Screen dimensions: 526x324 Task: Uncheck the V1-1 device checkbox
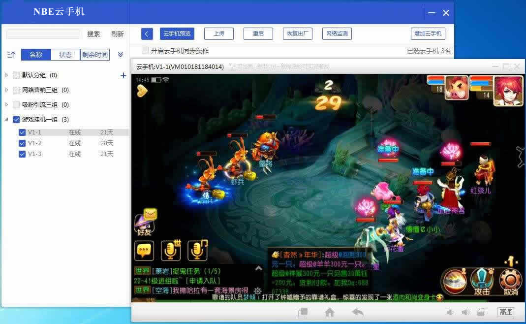click(22, 132)
